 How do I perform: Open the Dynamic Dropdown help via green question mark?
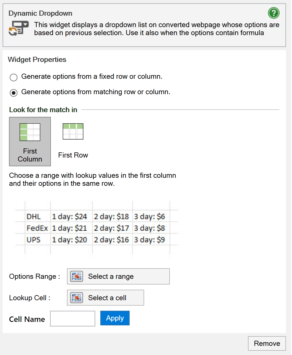pos(273,13)
